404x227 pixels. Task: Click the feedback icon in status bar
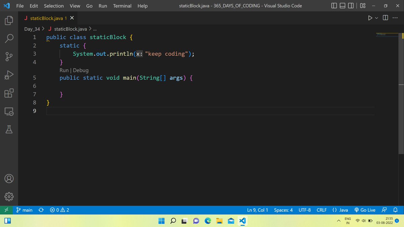coord(384,210)
